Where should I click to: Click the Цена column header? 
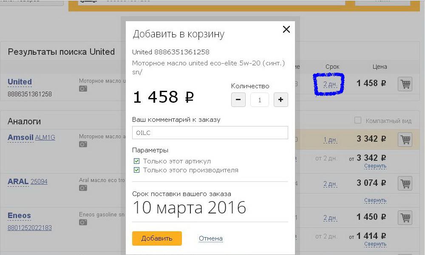(380, 67)
